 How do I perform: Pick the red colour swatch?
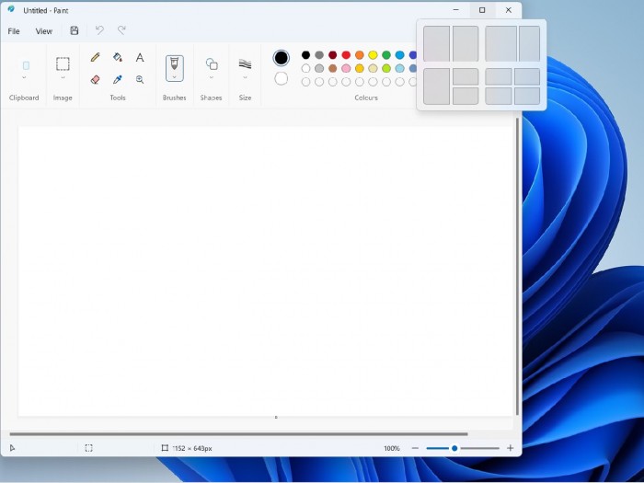(346, 55)
